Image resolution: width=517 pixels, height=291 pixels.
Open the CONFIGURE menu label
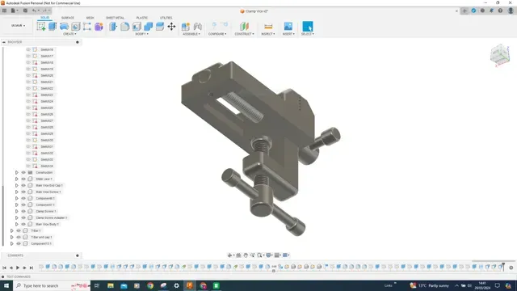point(217,34)
